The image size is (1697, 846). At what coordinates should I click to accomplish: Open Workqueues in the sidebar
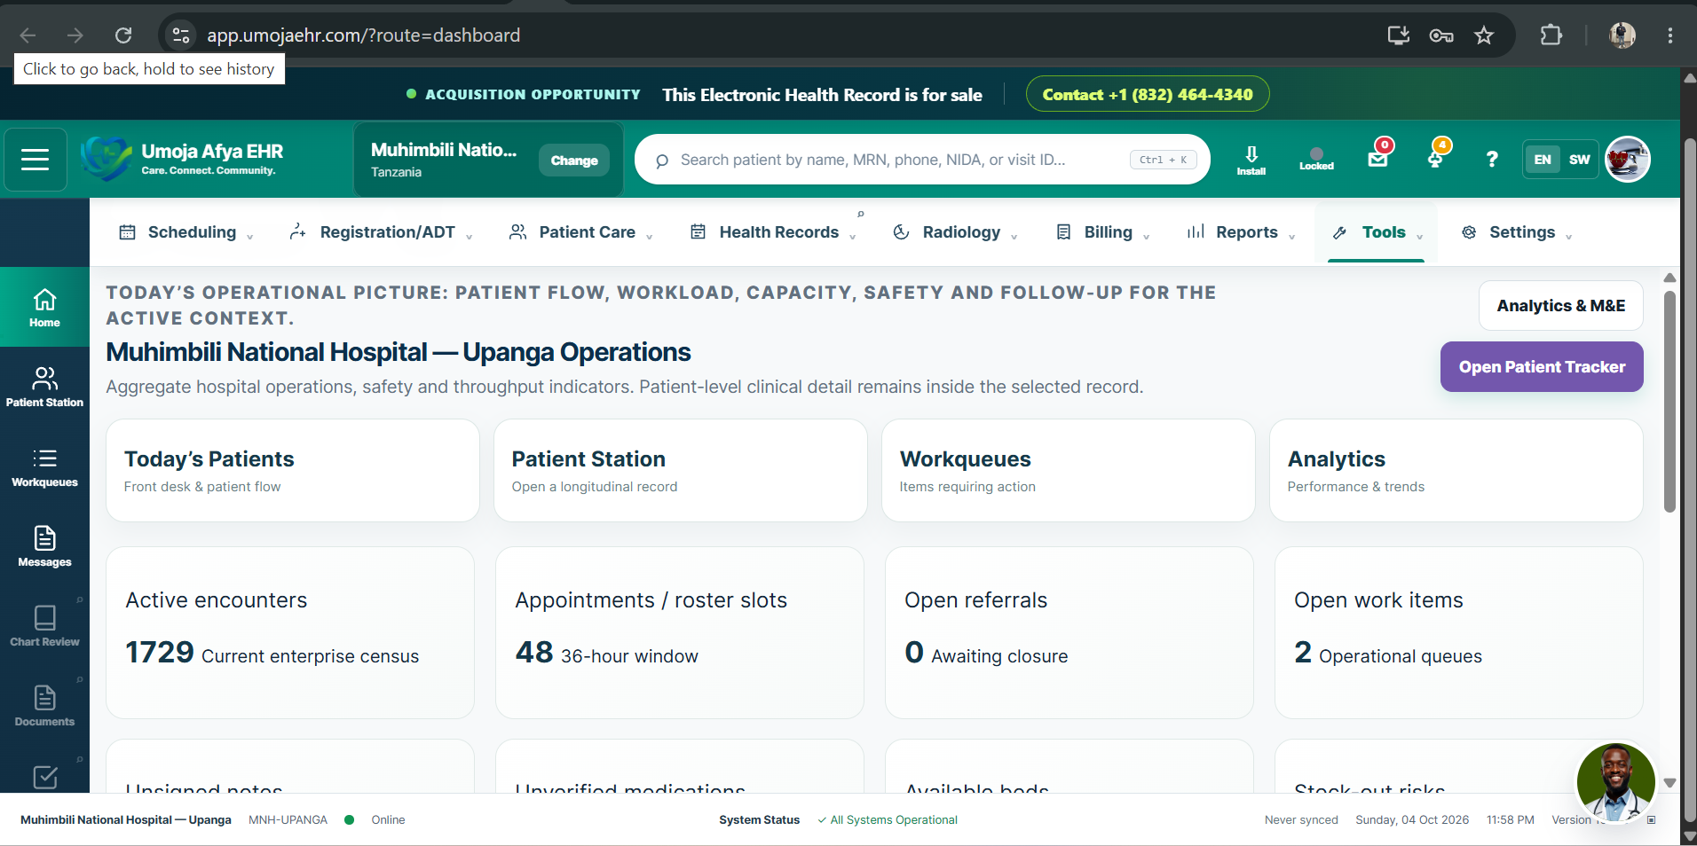pos(44,467)
